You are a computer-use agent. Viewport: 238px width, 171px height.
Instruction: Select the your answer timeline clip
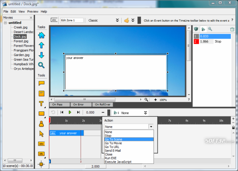tap(67, 133)
